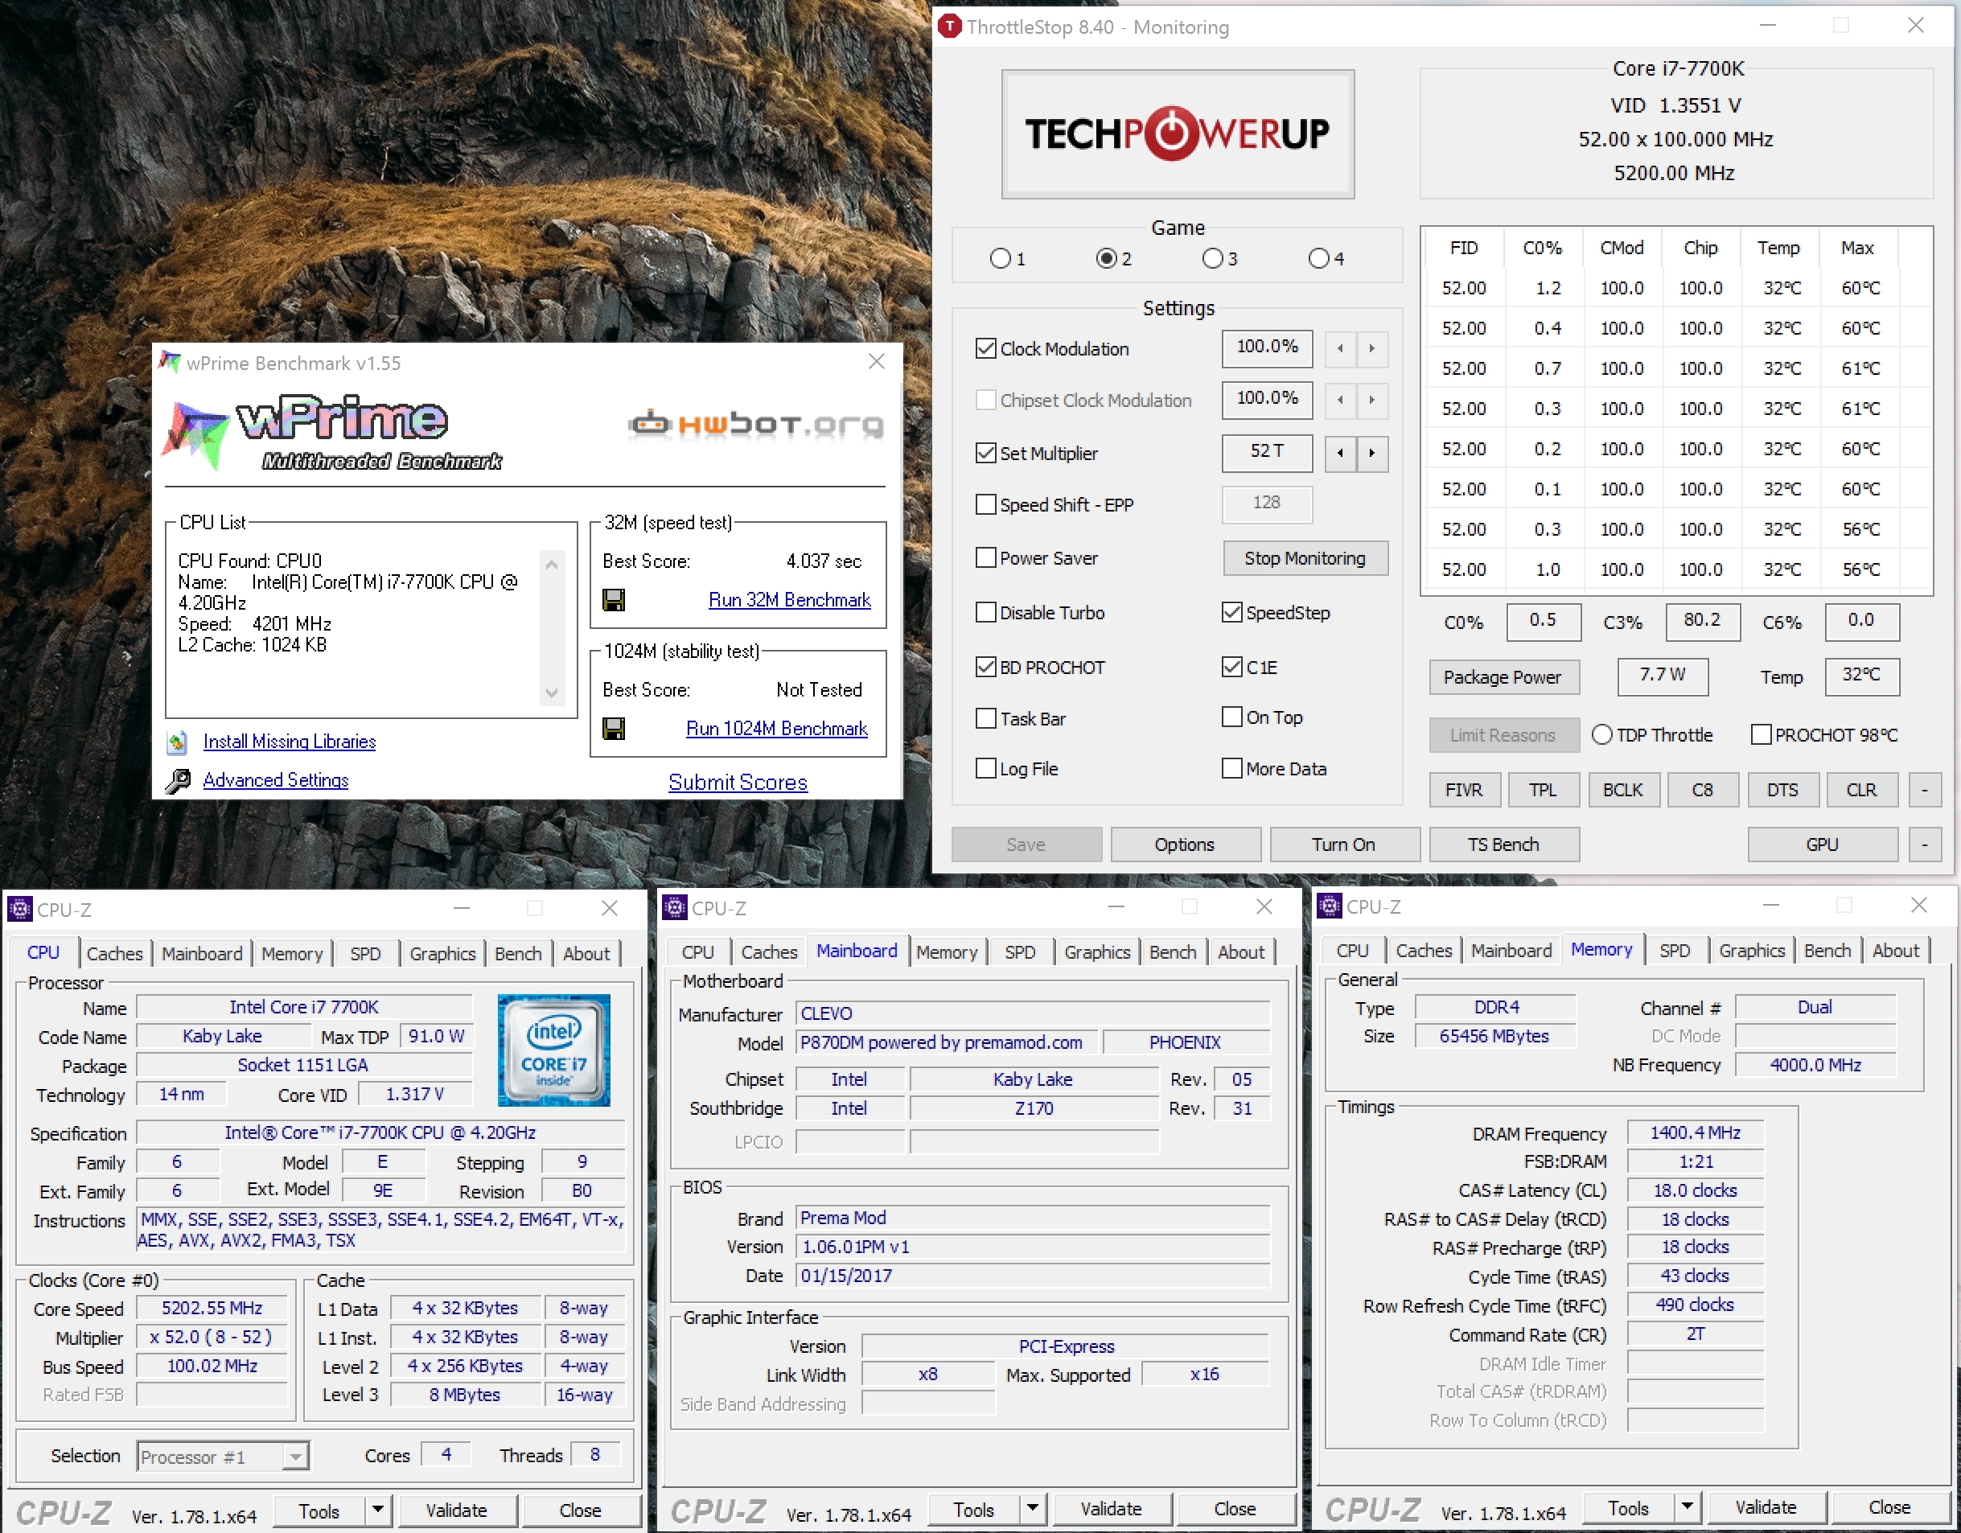Viewport: 1961px width, 1533px height.
Task: Open the SPD tab in Memory CPU-Z window
Action: pos(1675,951)
